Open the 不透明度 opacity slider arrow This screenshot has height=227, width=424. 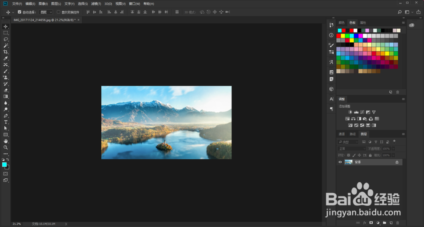click(x=393, y=149)
